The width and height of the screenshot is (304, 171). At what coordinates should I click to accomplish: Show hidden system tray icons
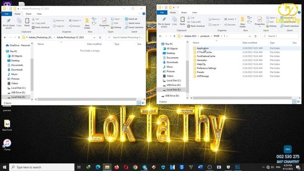[x=263, y=167]
